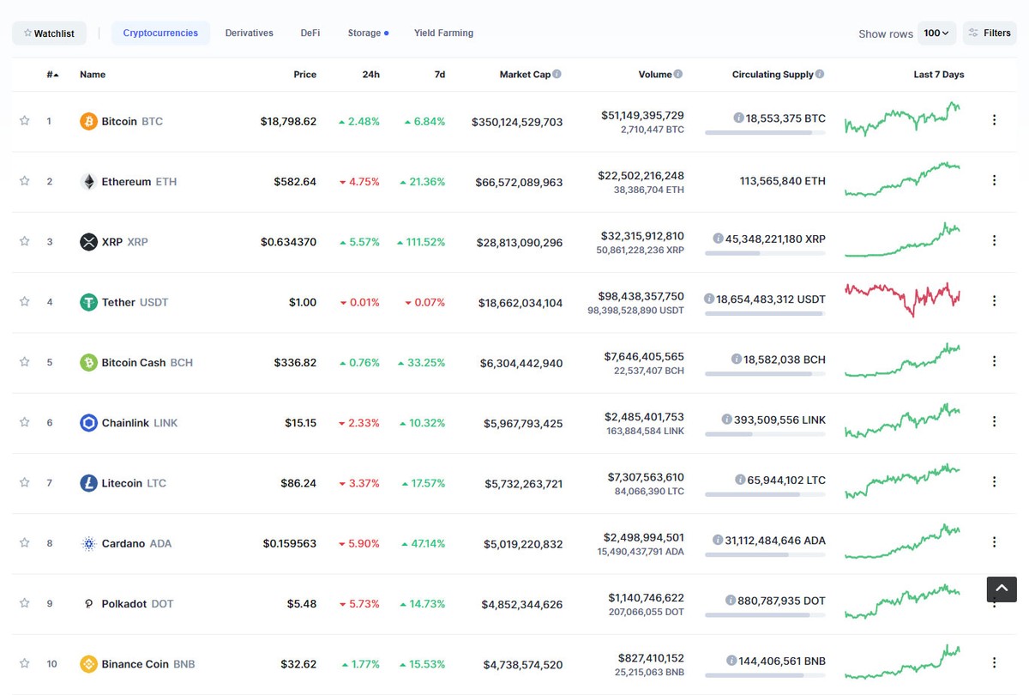Switch to the Derivatives tab

point(249,33)
